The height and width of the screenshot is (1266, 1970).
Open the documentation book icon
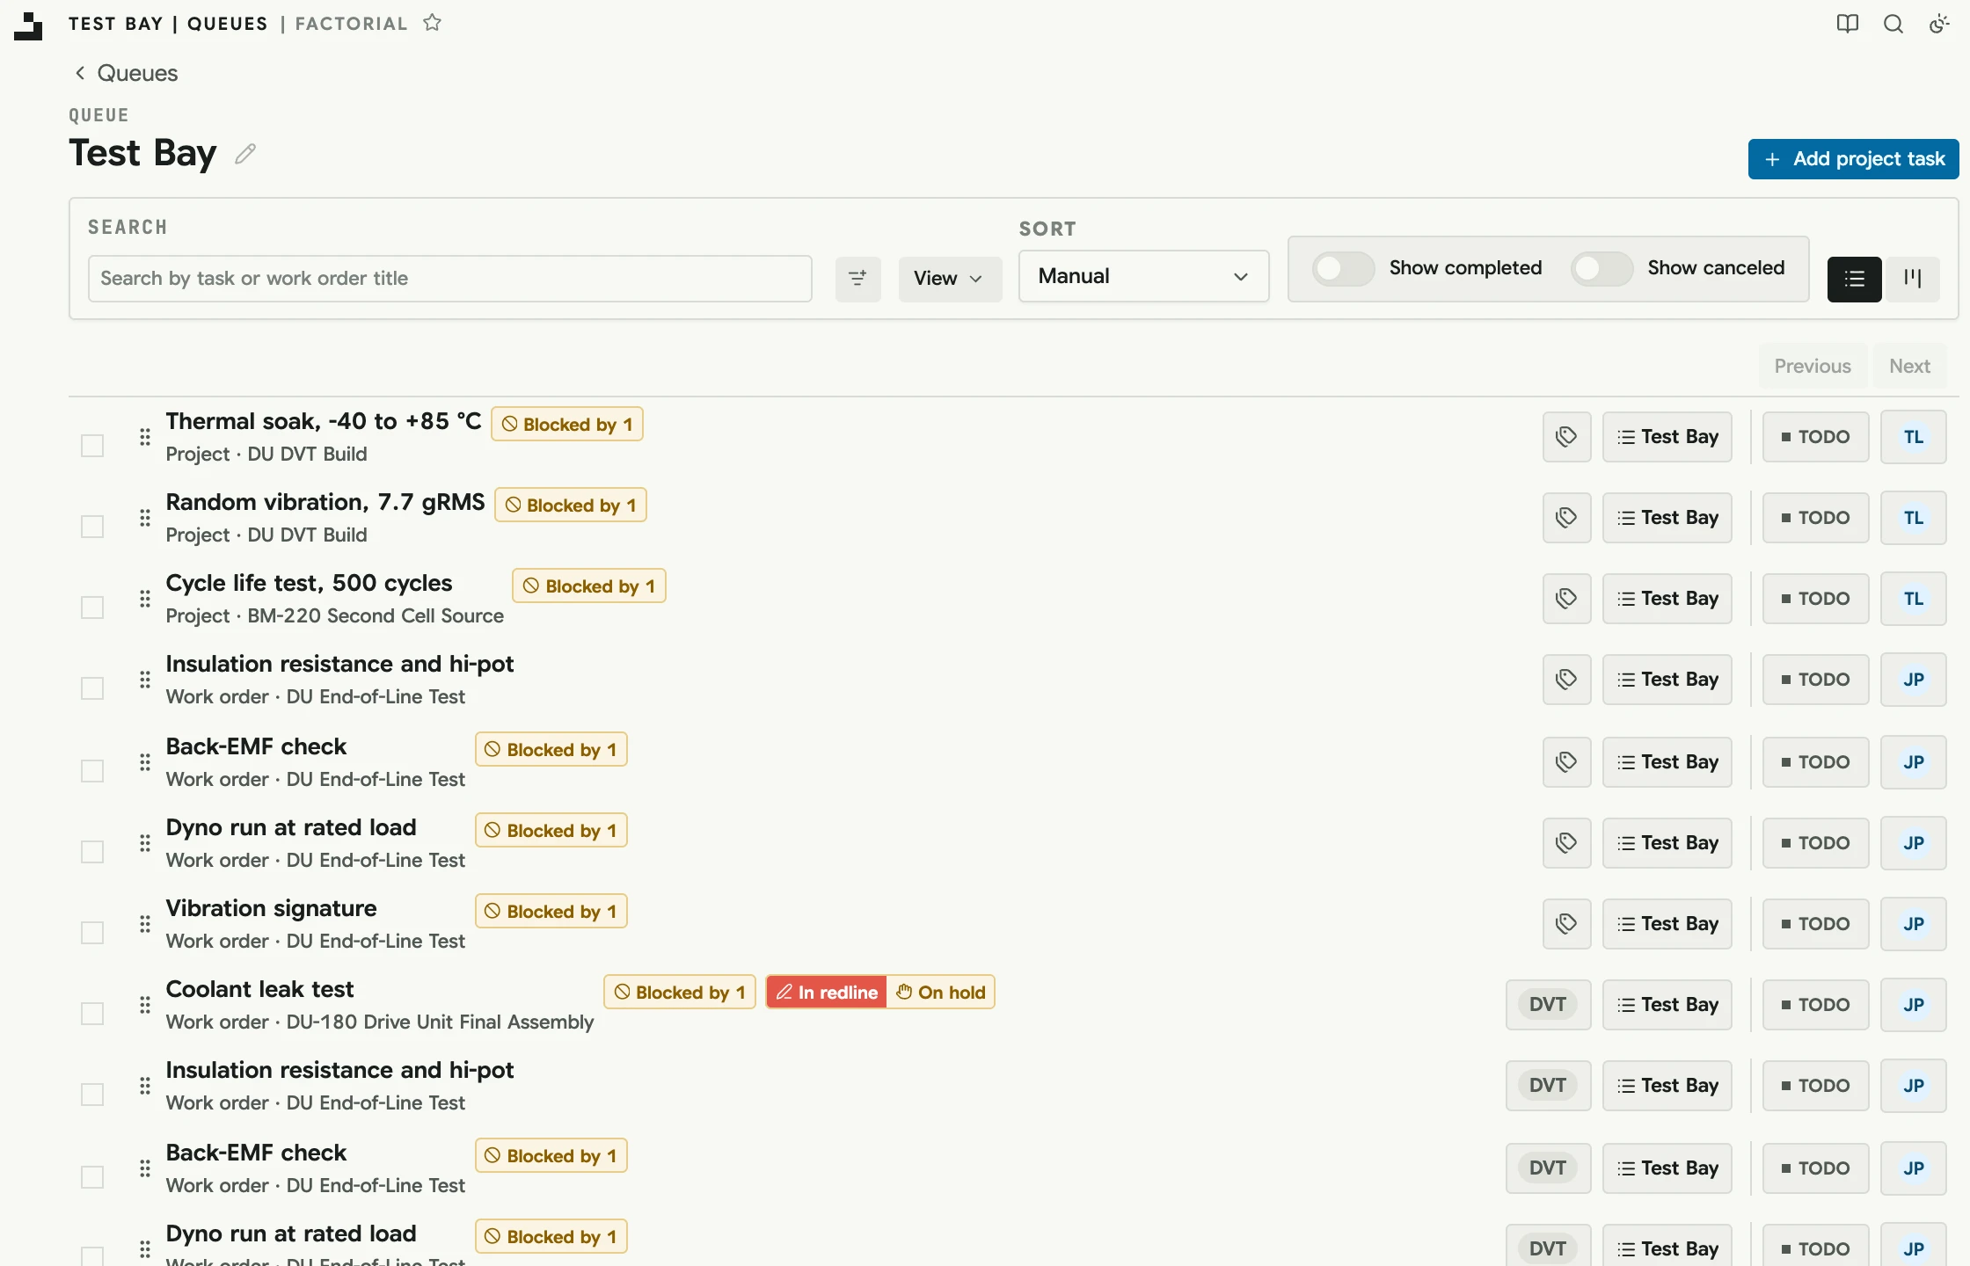point(1848,24)
